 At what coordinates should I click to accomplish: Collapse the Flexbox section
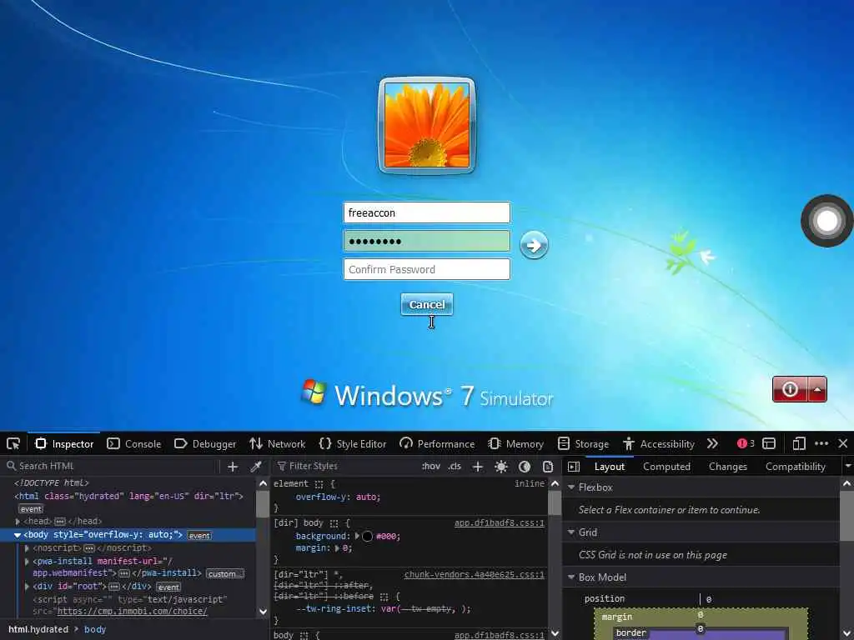[x=571, y=487]
